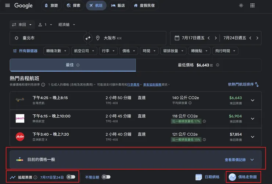The width and height of the screenshot is (272, 184).
Task: Open the hamburger main menu
Action: click(x=7, y=6)
